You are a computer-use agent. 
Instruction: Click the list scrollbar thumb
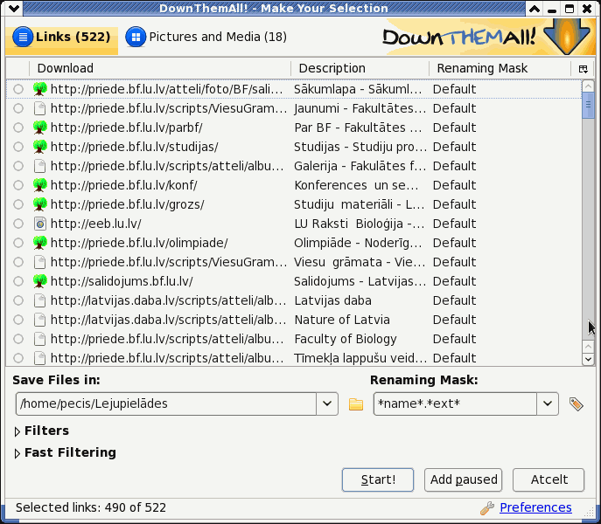pos(588,105)
